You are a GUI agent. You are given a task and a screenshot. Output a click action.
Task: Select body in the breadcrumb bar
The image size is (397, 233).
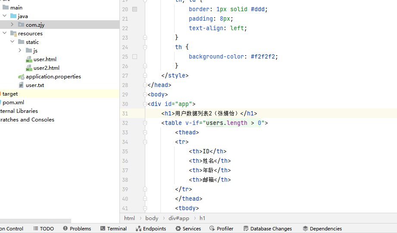coord(152,218)
